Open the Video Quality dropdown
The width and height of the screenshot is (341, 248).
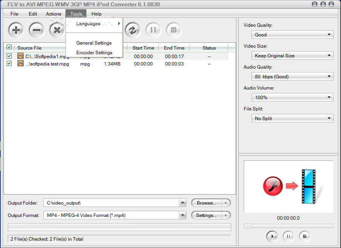click(x=292, y=34)
